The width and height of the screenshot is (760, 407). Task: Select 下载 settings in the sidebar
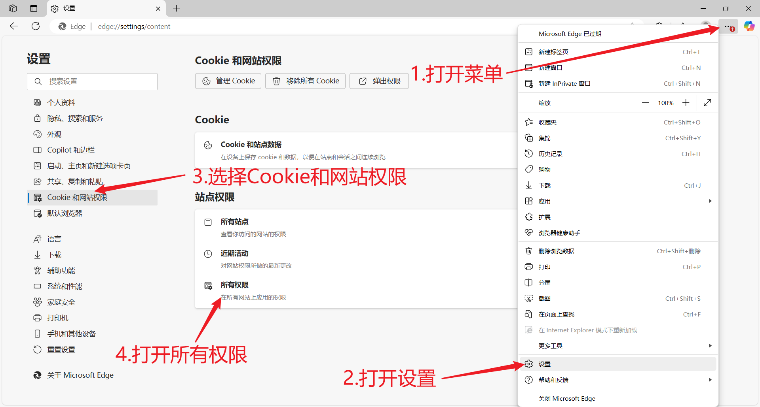[x=55, y=254]
